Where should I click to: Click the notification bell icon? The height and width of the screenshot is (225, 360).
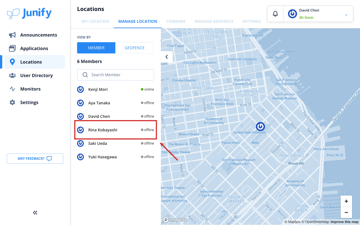coord(275,13)
